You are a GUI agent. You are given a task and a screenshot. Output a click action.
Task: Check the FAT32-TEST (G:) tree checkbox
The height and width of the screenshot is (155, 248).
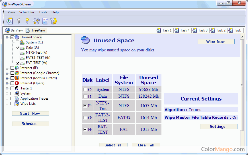[18, 58]
